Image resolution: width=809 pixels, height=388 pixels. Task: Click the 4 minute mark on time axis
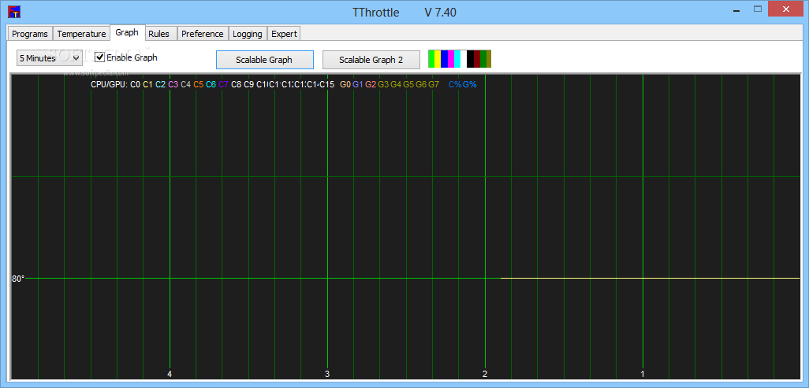(170, 374)
